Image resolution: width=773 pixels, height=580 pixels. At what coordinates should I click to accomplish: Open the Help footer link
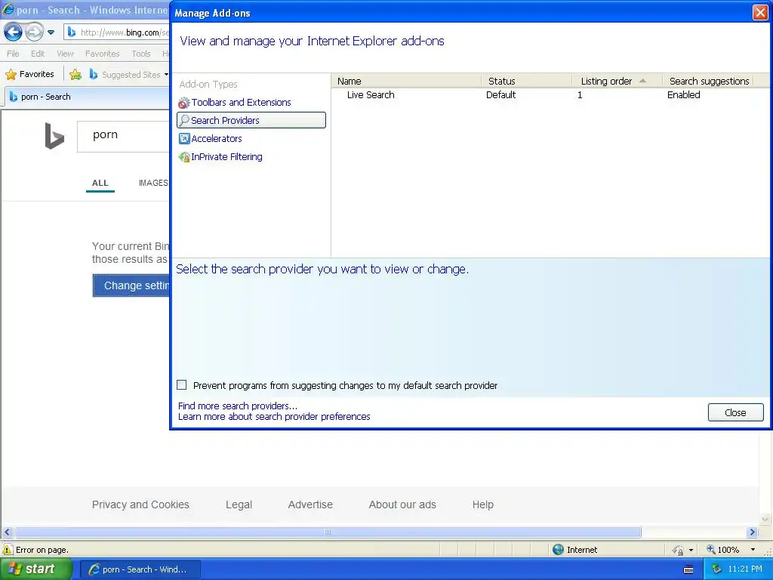click(x=482, y=504)
